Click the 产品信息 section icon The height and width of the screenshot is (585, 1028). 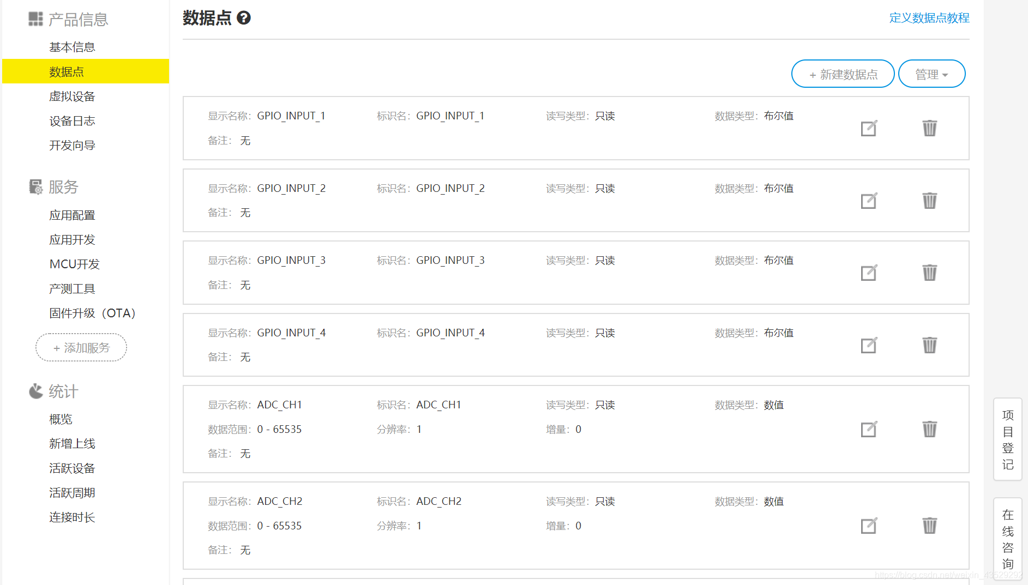point(35,18)
